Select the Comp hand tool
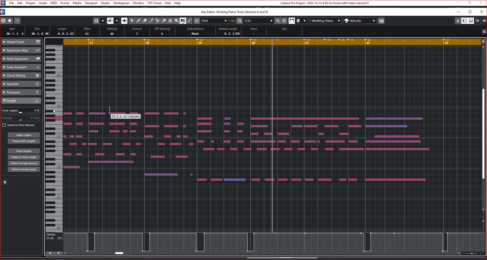This screenshot has height=260, width=487. coord(183,21)
